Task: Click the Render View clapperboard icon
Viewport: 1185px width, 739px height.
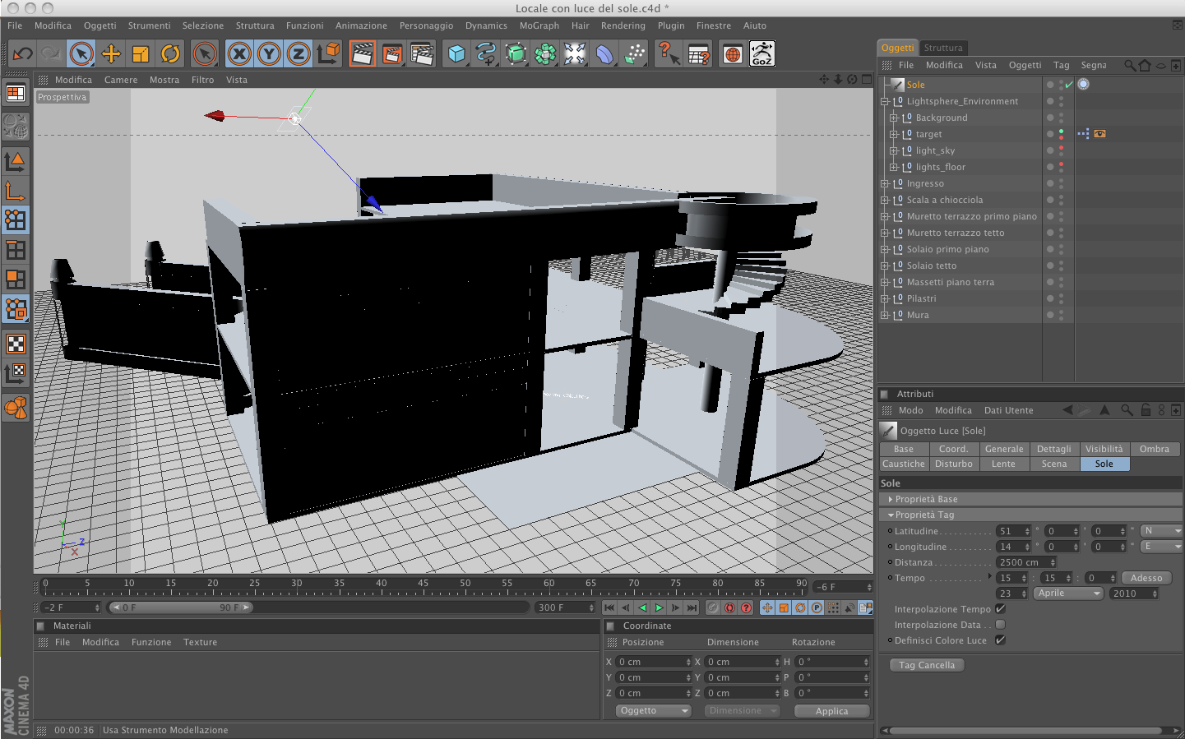Action: point(362,54)
